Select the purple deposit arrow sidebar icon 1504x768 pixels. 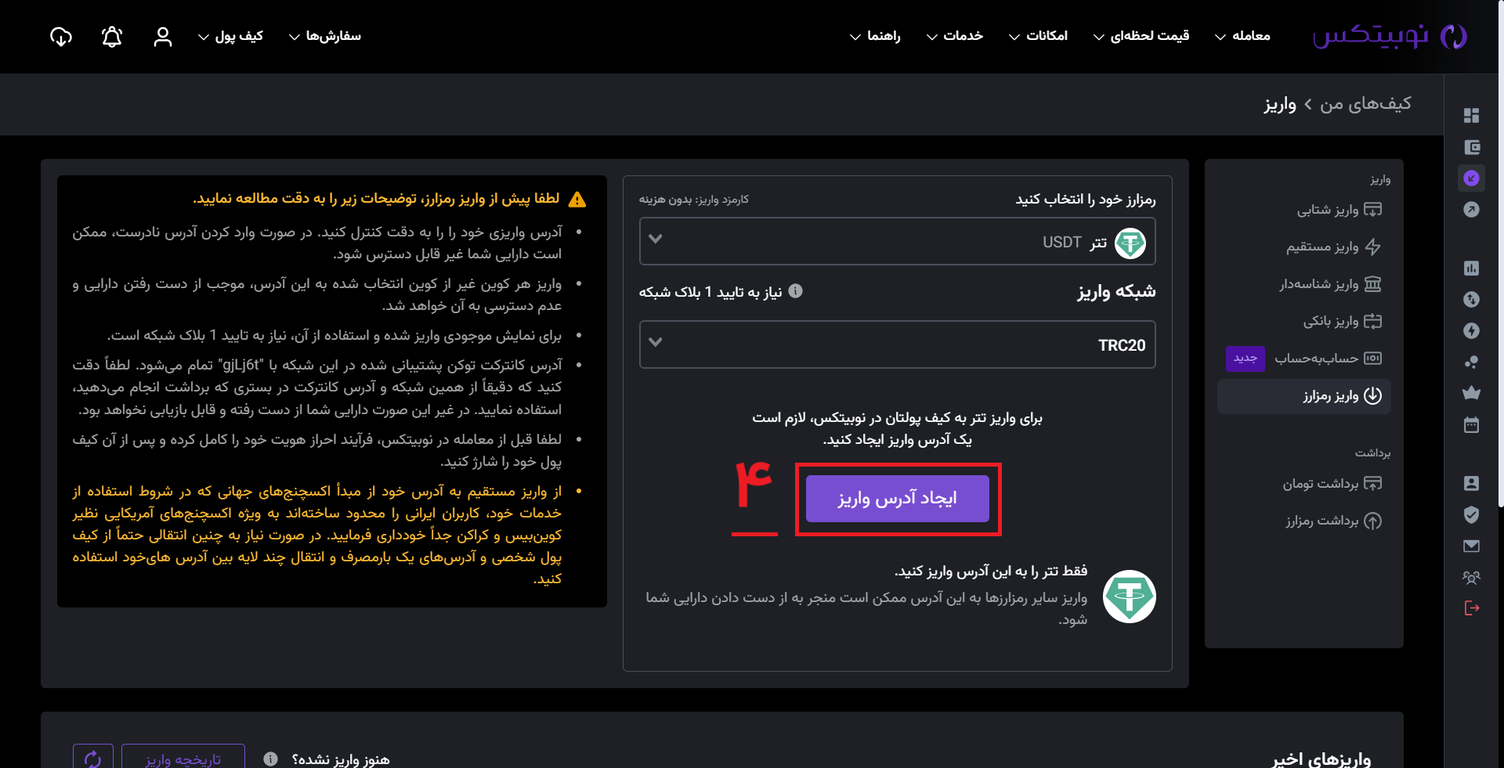(x=1471, y=178)
